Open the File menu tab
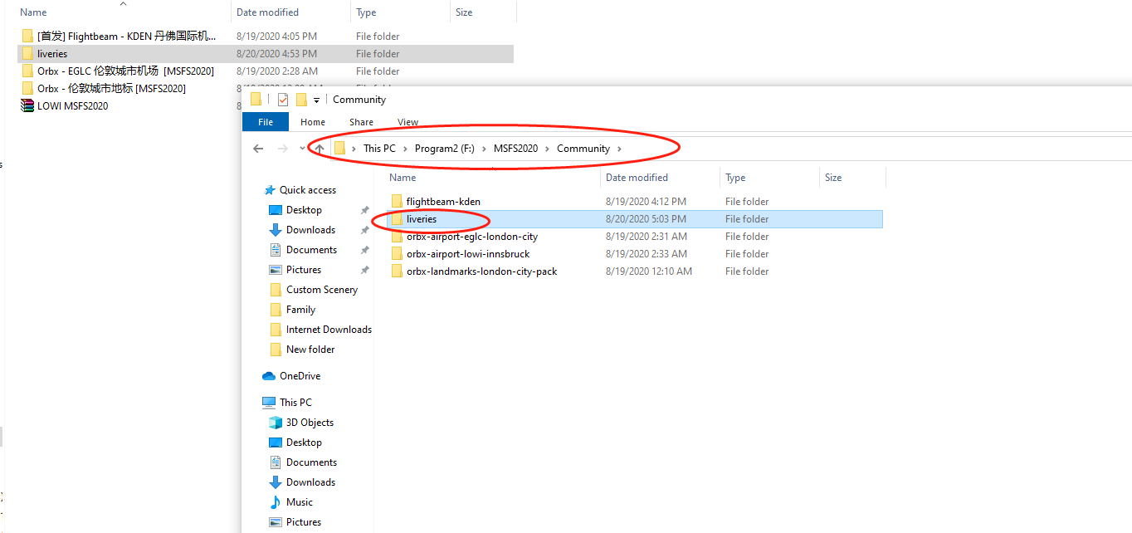Screen dimensions: 1132x533 tap(266, 122)
